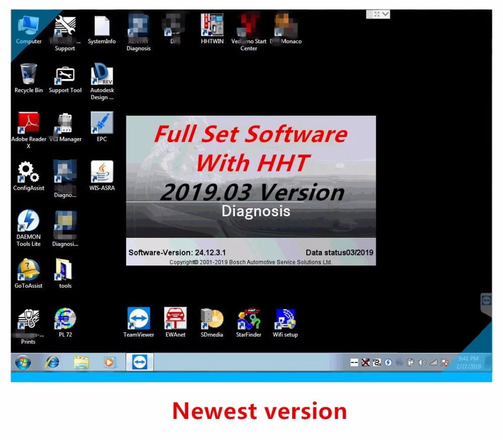
Task: Launch Autodesk Design Review shortcut
Action: [102, 81]
